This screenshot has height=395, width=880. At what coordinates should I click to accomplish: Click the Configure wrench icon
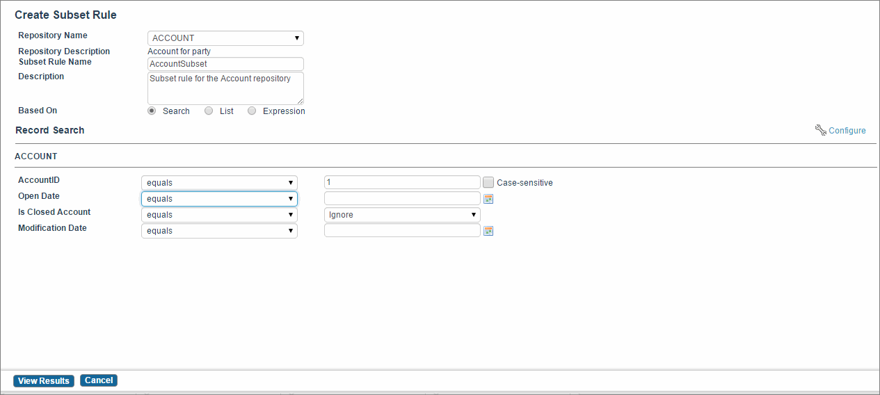pyautogui.click(x=820, y=130)
